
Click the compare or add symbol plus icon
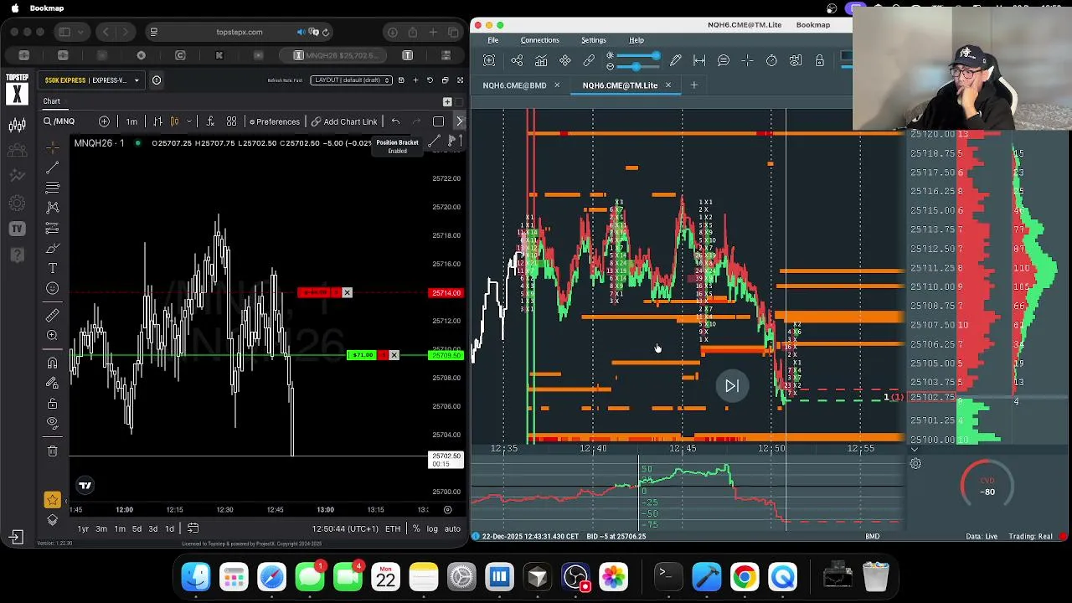pos(104,121)
